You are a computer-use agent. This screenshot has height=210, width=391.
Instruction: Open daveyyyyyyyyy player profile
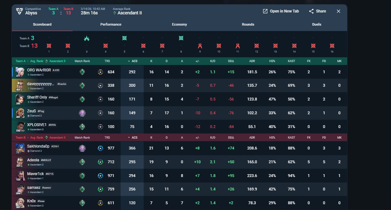point(41,84)
